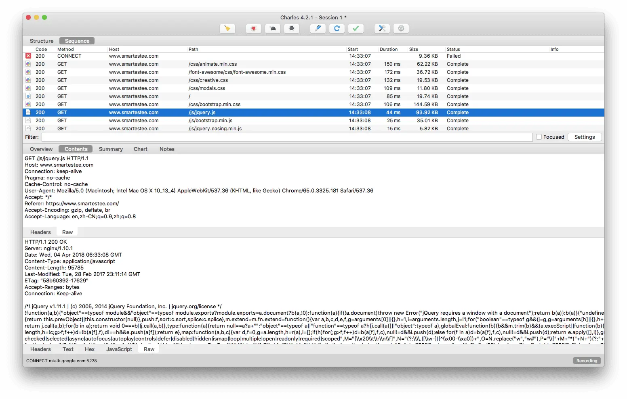This screenshot has width=627, height=399.
Task: Enable the Focused checkbox
Action: point(539,137)
